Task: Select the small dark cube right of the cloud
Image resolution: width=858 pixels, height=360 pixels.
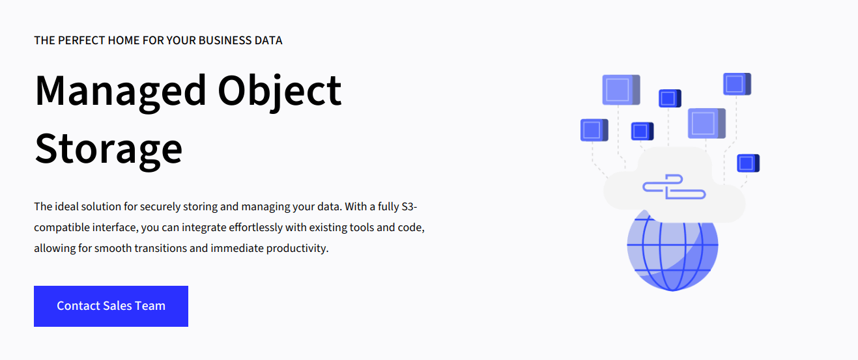Action: pos(748,163)
